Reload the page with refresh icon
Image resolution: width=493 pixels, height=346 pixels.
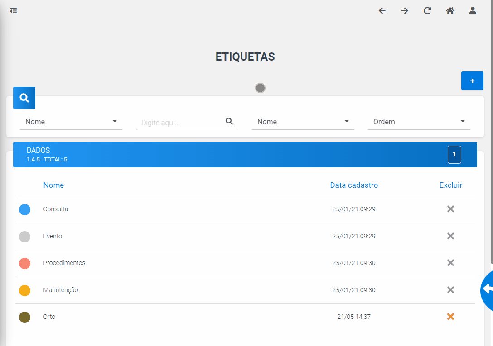click(427, 11)
